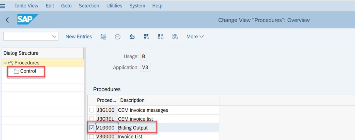Open the hamburger menu icon
Viewport: 355px width, 140px height.
(x=3, y=6)
